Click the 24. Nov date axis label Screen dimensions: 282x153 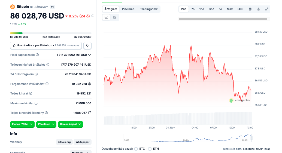[x=170, y=128]
